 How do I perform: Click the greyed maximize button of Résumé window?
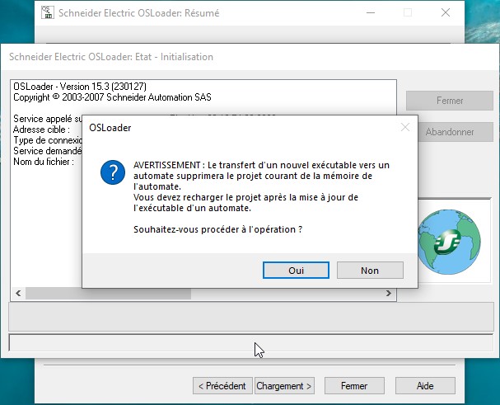click(408, 12)
